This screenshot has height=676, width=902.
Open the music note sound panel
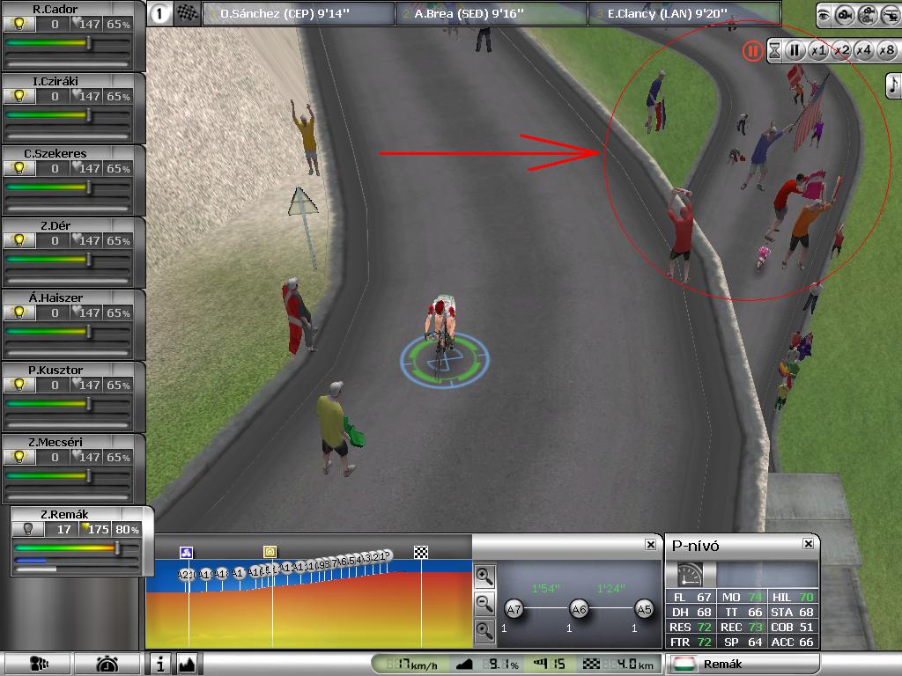pyautogui.click(x=893, y=84)
